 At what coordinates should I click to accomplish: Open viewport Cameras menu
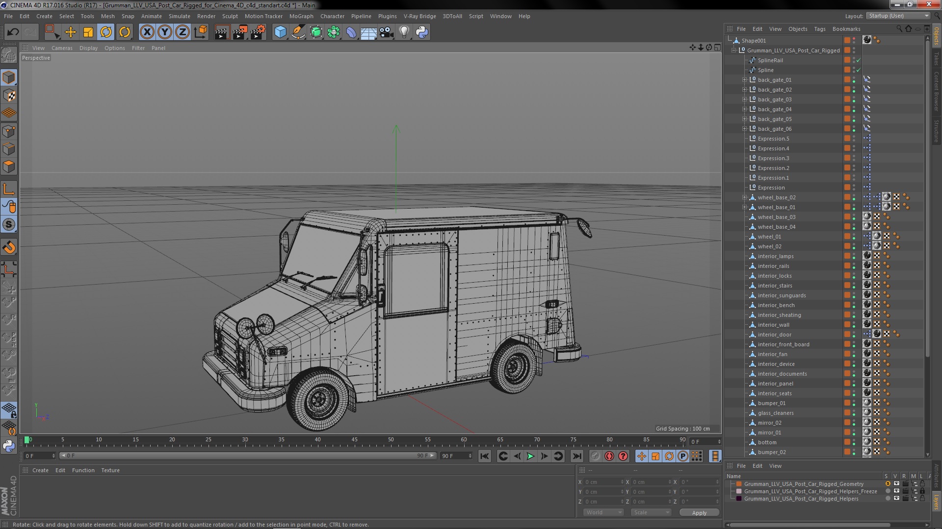click(62, 48)
